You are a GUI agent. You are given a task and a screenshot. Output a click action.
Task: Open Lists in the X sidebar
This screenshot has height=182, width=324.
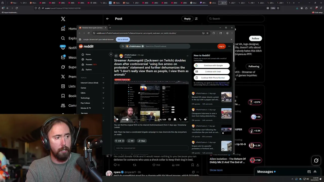click(x=63, y=86)
